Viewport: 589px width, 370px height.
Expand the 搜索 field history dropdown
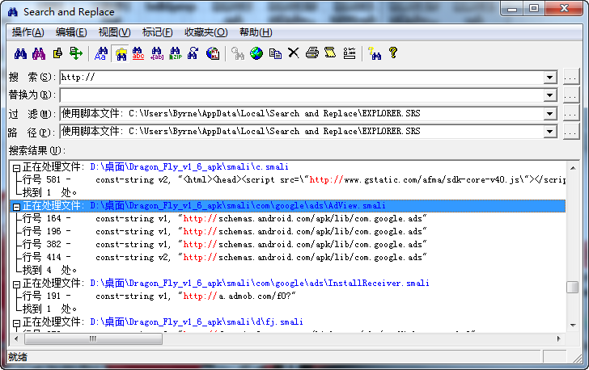point(549,78)
